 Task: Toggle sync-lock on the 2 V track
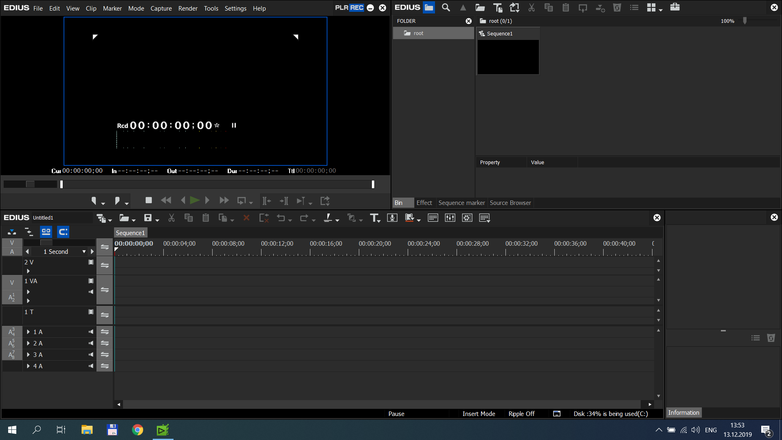pyautogui.click(x=105, y=265)
